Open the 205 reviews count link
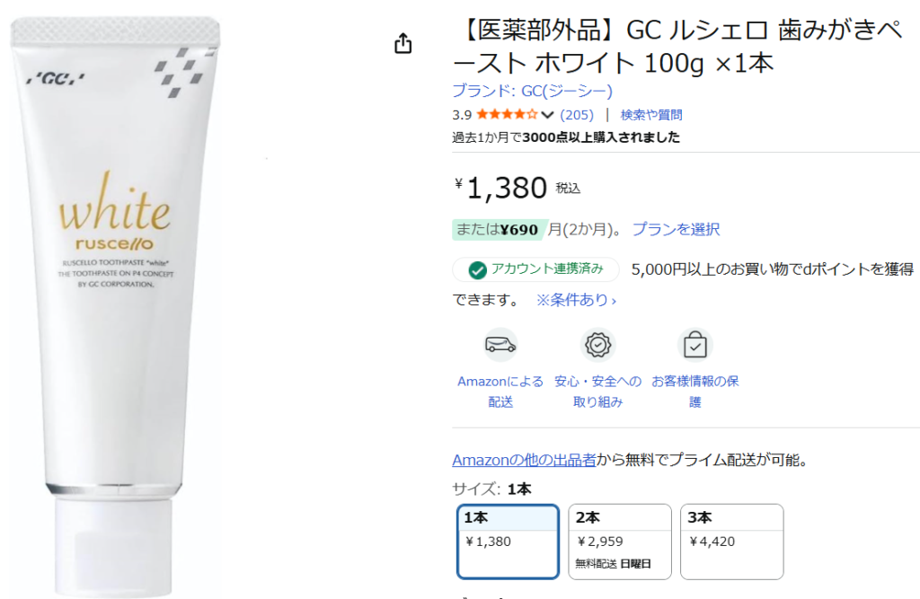The width and height of the screenshot is (920, 599). pos(577,115)
